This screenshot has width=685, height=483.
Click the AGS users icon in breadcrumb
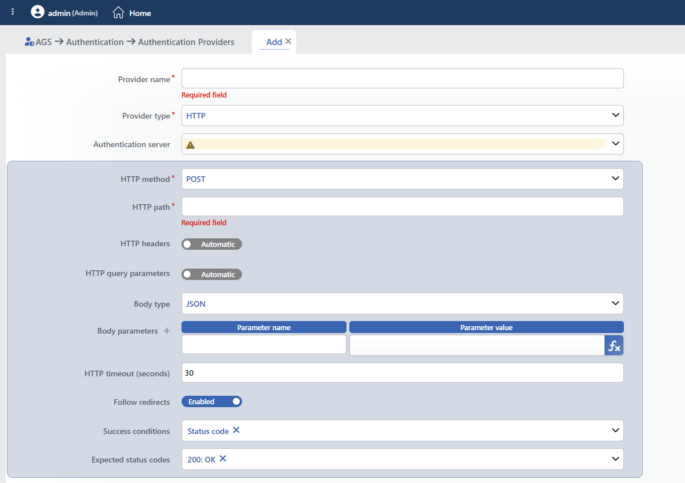(30, 42)
